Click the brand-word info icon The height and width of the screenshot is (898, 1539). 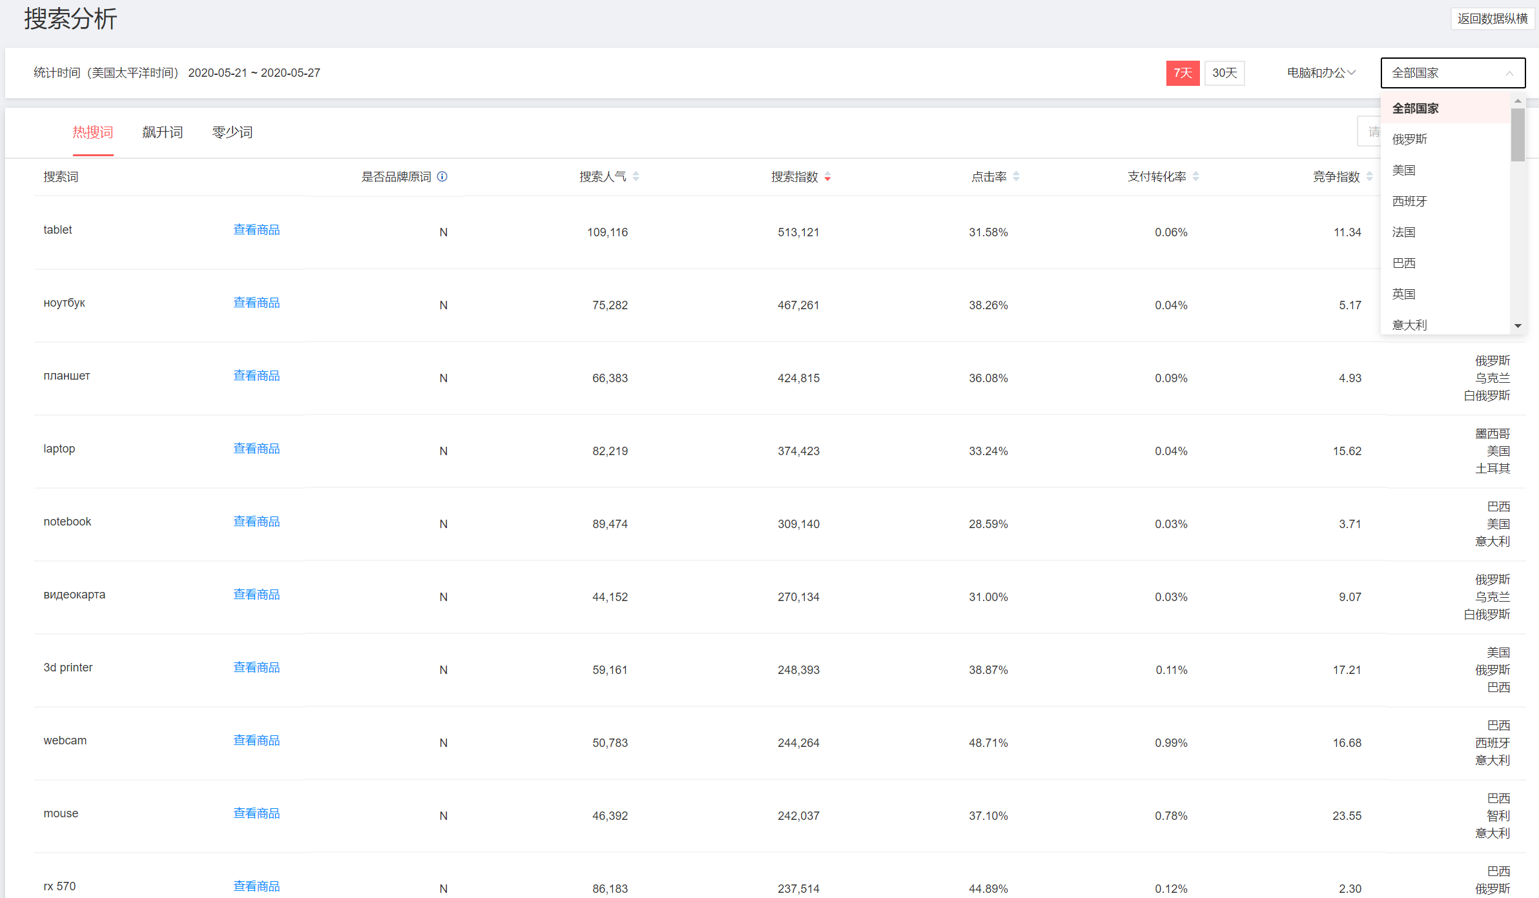pos(442,176)
